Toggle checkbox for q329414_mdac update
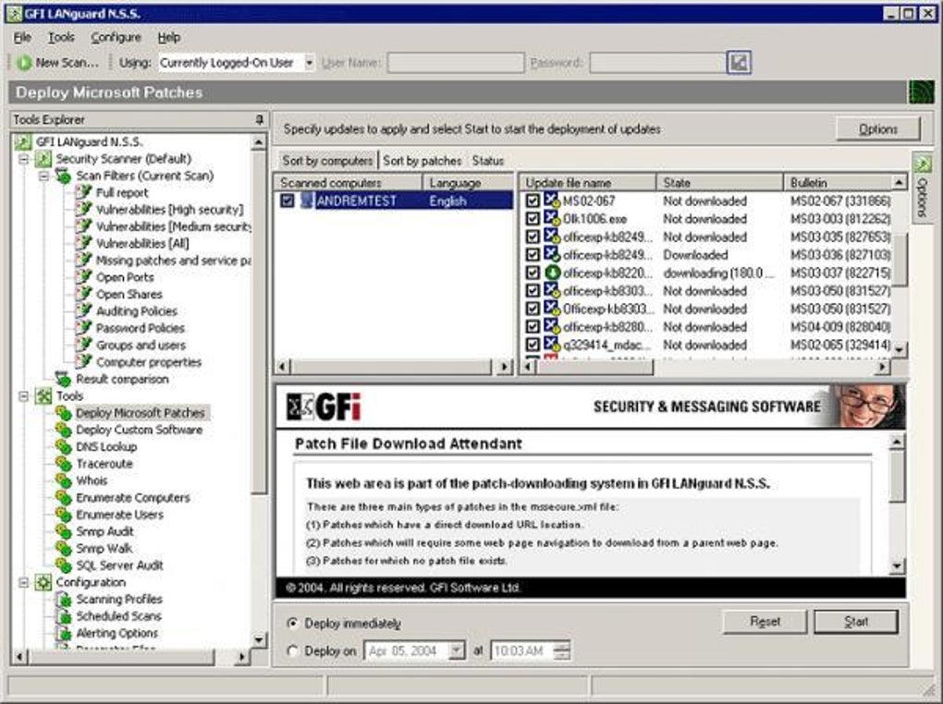Viewport: 943px width, 704px height. (533, 345)
